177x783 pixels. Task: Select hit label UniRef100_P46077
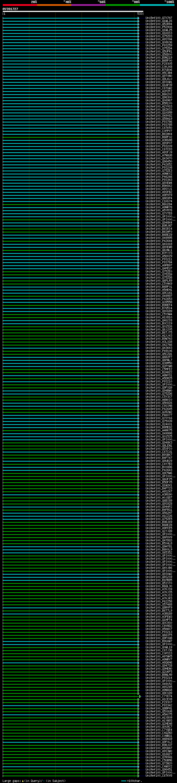[x=159, y=415]
